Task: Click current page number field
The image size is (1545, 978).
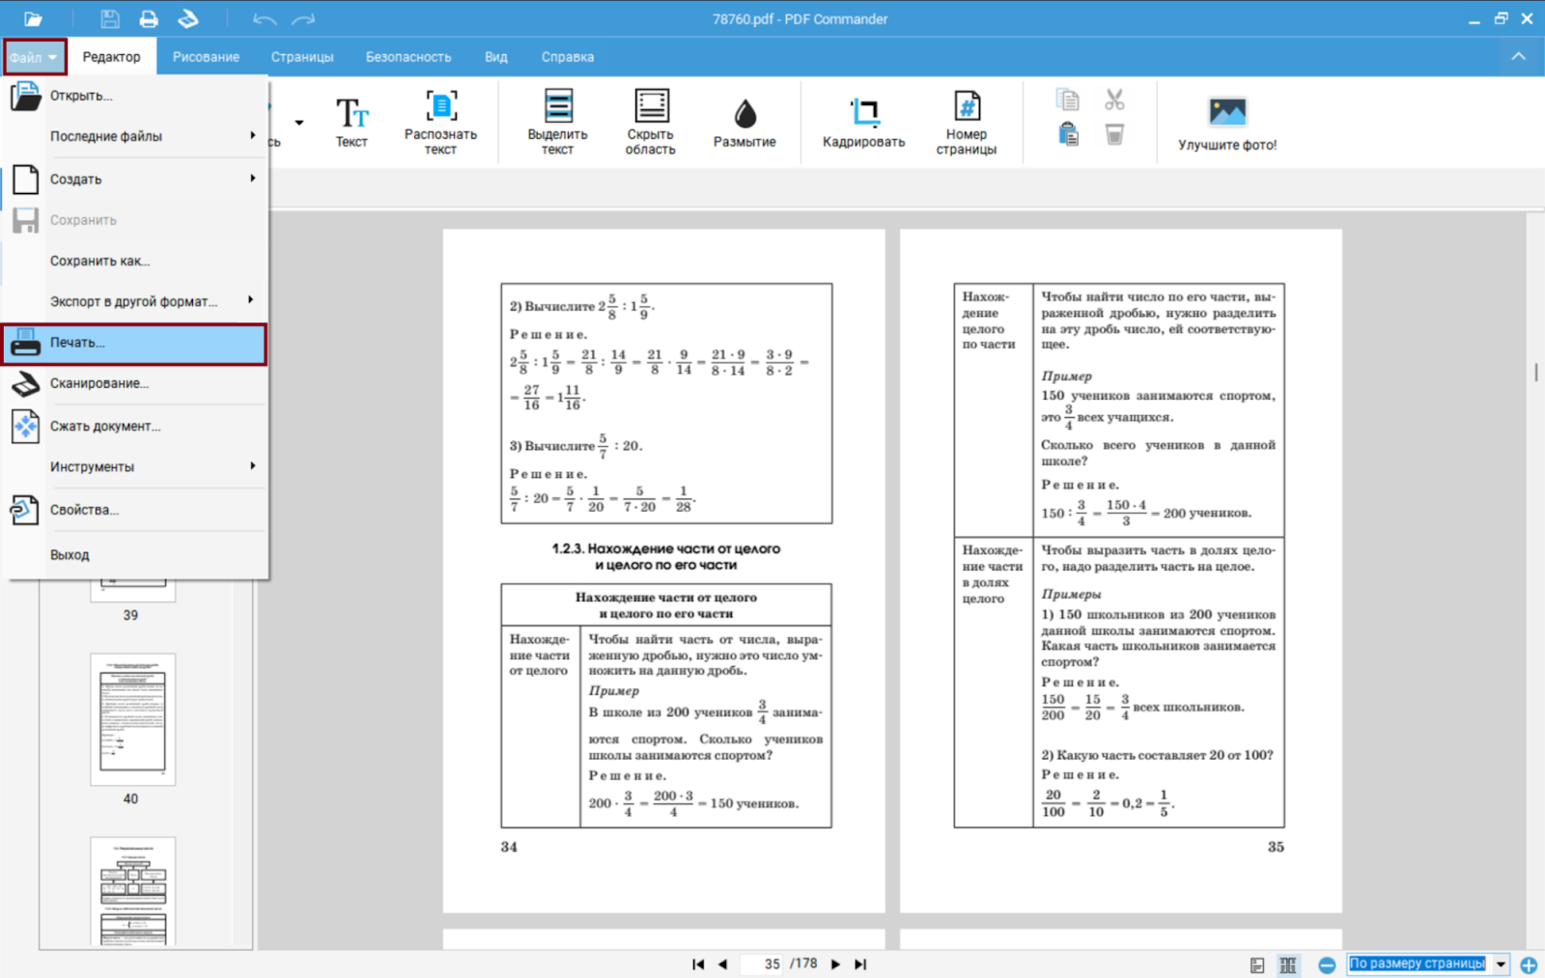Action: (x=763, y=964)
